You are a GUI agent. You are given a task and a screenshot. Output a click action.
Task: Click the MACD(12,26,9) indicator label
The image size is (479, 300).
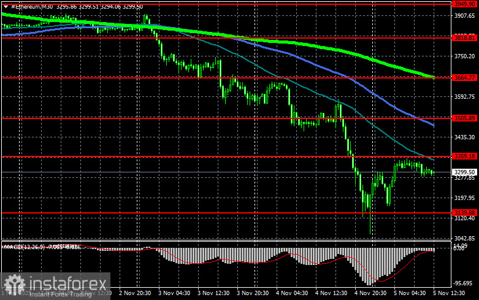(24, 247)
